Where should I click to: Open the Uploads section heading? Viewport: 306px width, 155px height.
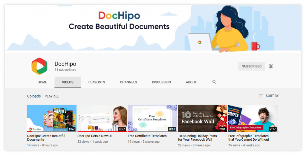34,96
